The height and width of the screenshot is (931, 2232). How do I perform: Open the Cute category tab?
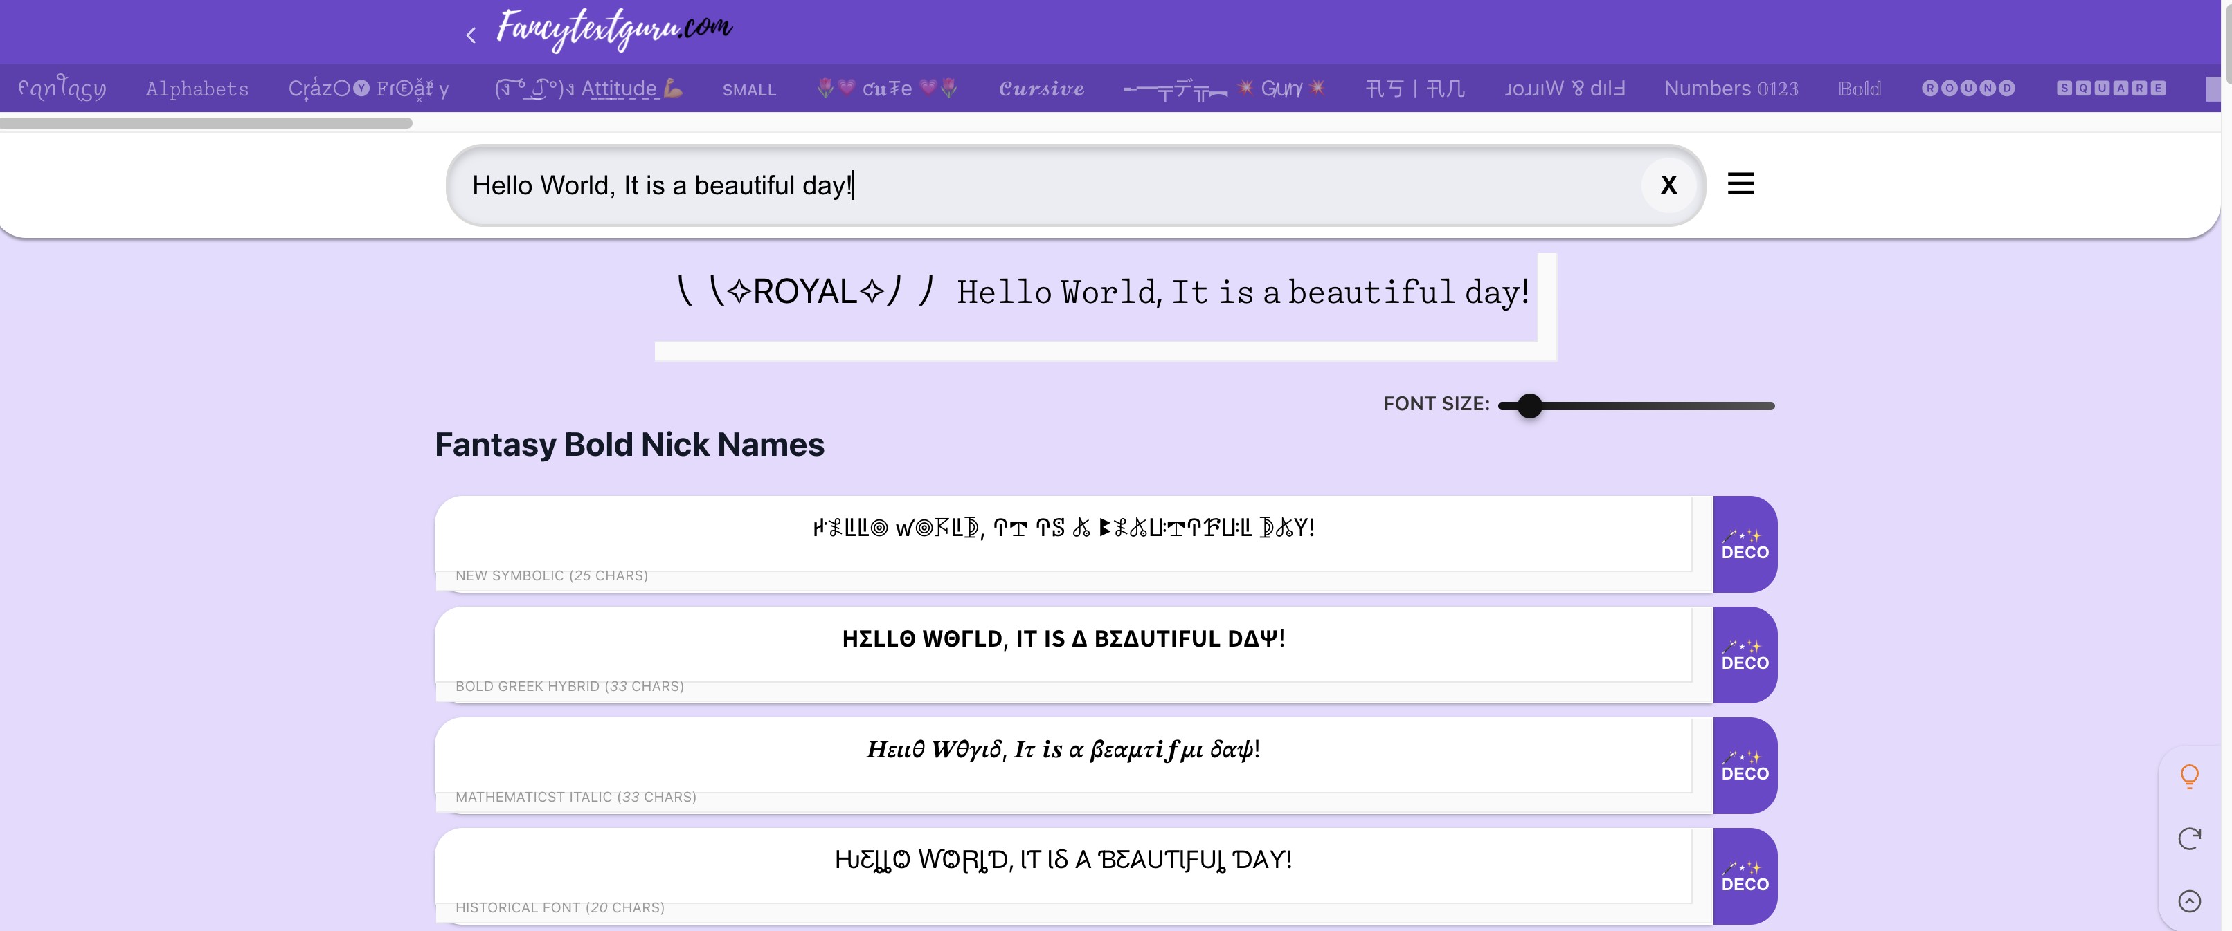pos(888,89)
